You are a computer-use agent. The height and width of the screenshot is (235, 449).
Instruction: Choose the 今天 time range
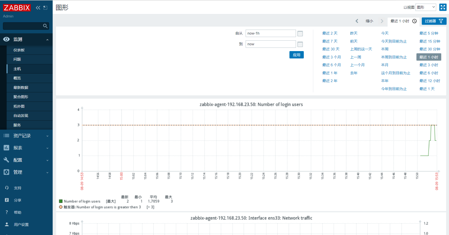tap(385, 33)
